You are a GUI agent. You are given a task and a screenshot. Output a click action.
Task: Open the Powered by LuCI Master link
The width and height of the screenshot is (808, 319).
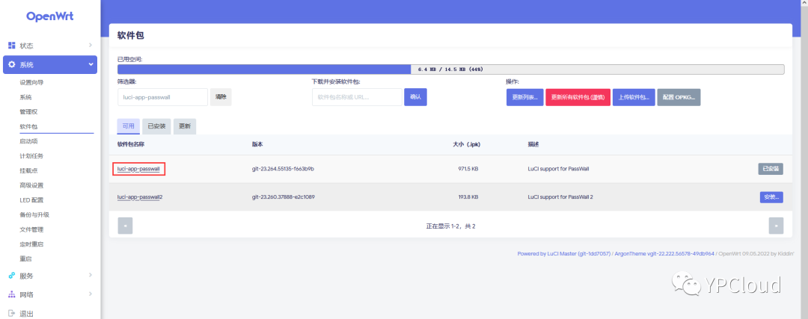point(564,254)
